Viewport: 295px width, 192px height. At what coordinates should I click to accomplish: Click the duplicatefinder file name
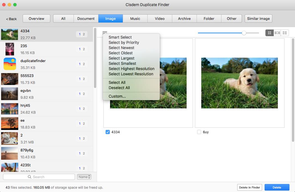coord(33,61)
